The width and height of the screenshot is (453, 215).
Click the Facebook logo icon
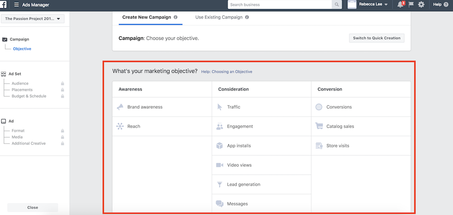(x=4, y=5)
